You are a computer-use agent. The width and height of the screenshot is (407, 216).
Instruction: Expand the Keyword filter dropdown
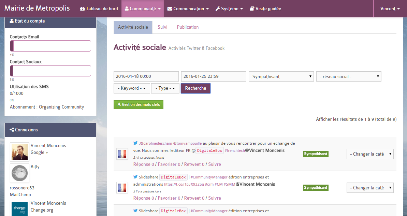[x=132, y=88]
